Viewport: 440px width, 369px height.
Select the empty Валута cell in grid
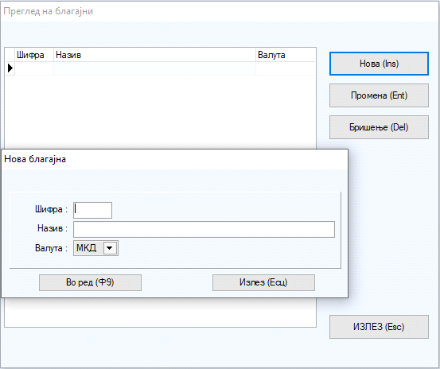[x=286, y=68]
